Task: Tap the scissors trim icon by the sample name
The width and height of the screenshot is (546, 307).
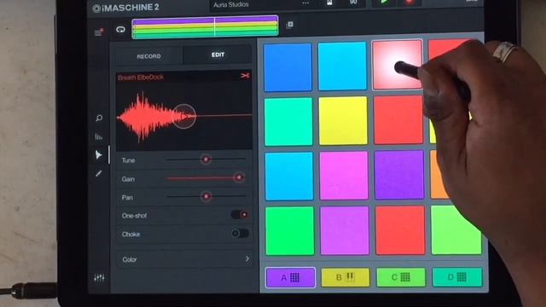Action: pos(245,76)
